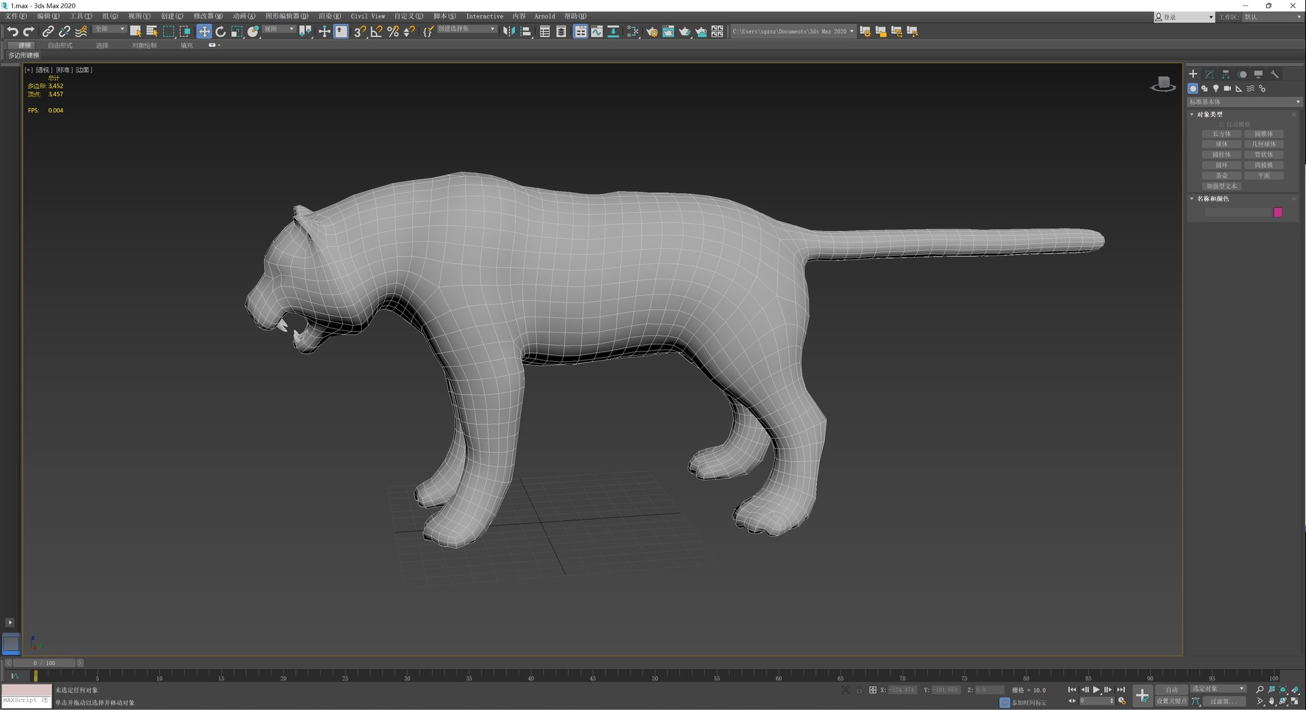Click the ViewCube in the viewport corner
1306x710 pixels.
tap(1163, 84)
